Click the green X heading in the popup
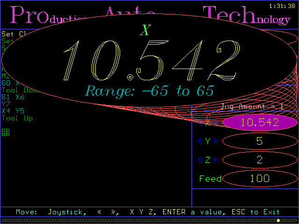299x224 pixels. click(145, 30)
